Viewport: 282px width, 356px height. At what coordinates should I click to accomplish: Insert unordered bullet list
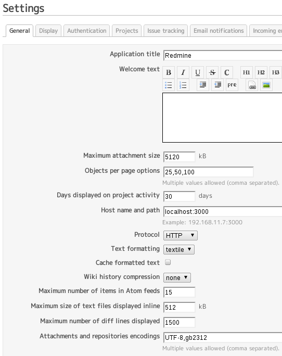[169, 85]
